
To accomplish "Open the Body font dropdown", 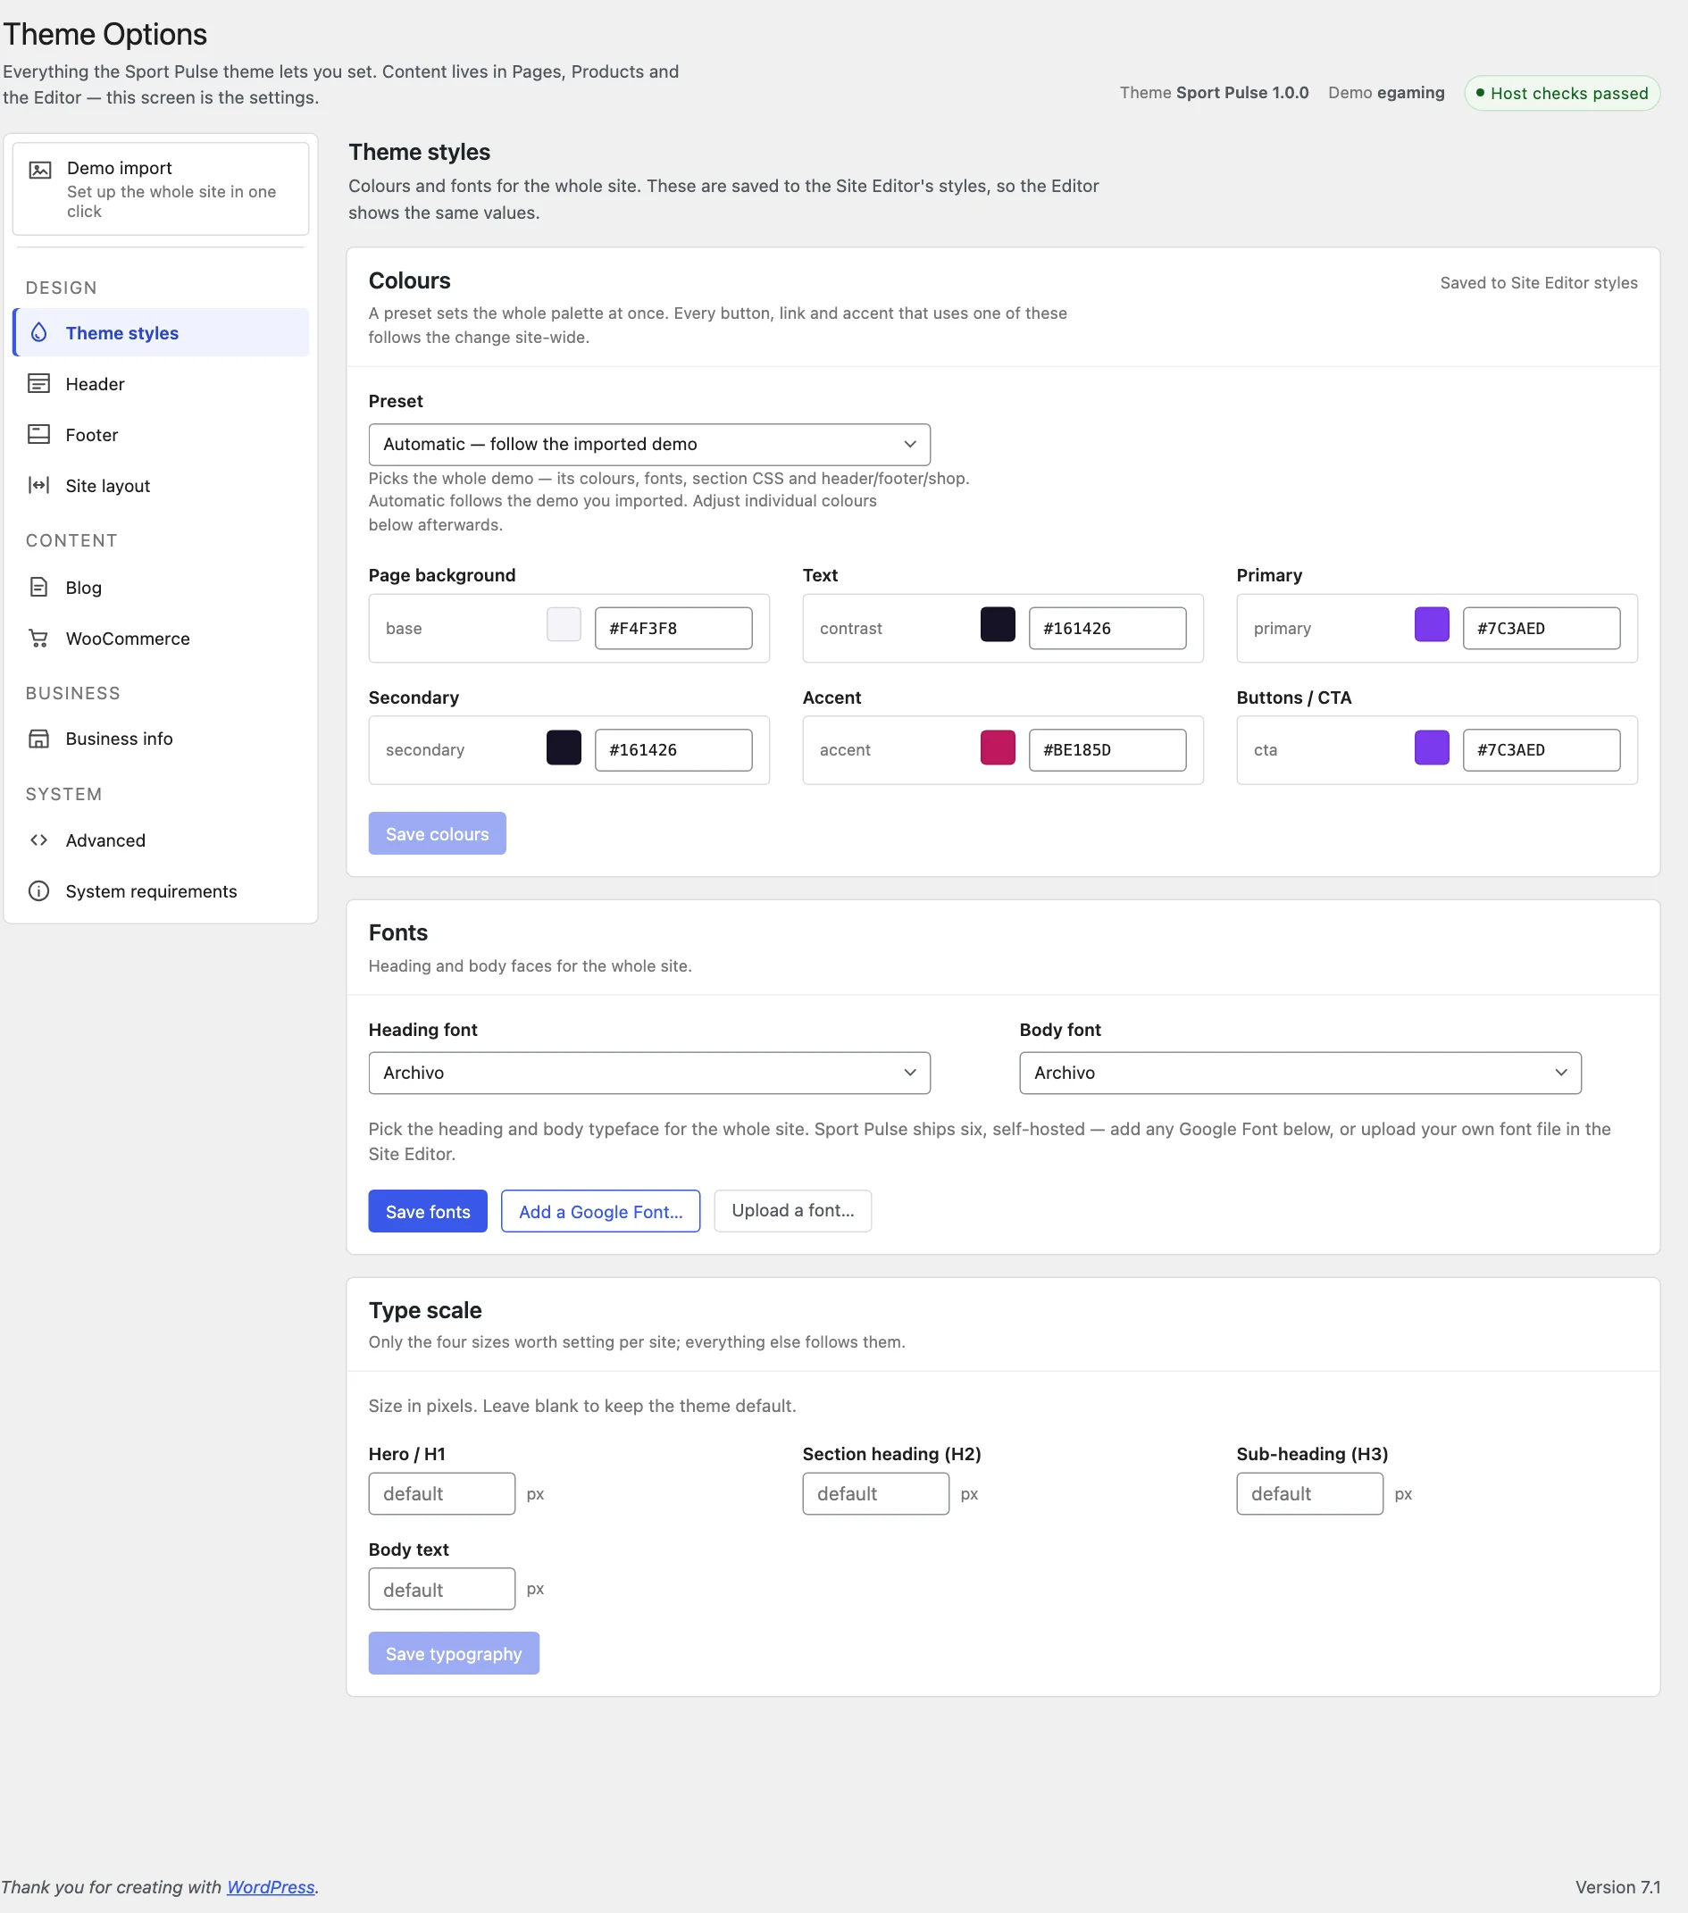I will pos(1299,1073).
